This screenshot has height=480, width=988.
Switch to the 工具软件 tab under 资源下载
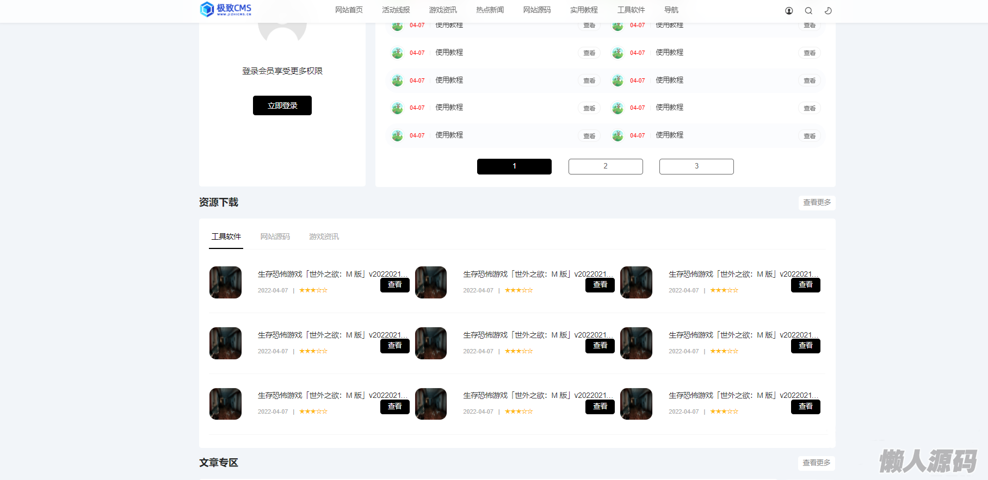(226, 236)
